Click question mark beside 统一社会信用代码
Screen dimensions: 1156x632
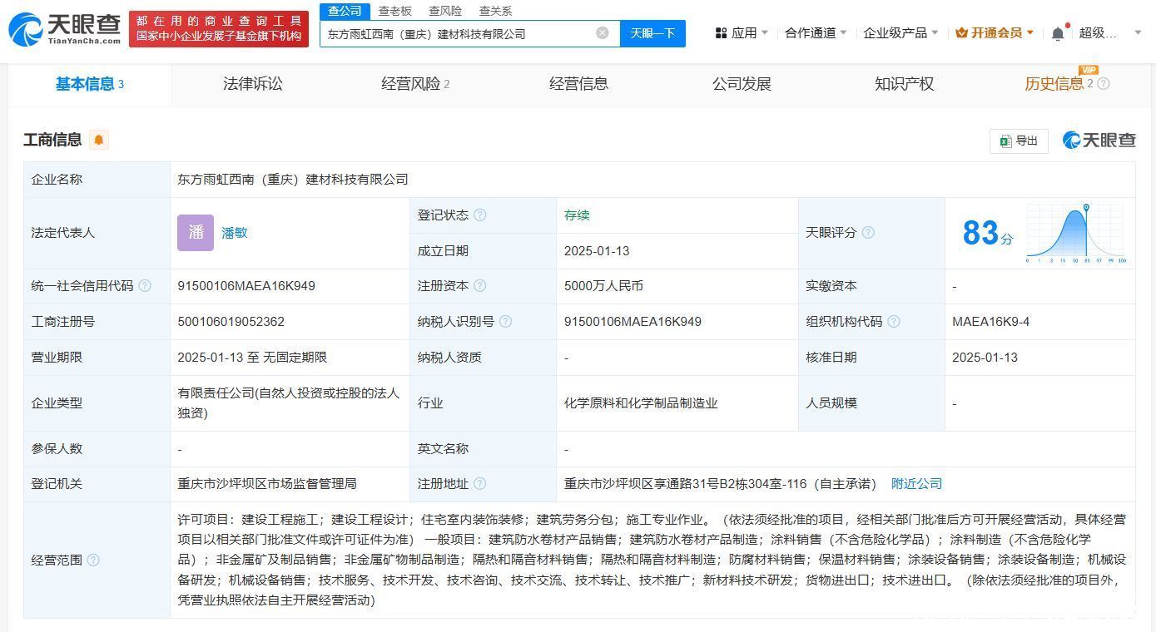[x=145, y=286]
